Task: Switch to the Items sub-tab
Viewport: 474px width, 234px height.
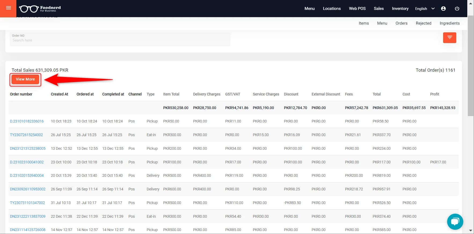Action: coord(364,23)
